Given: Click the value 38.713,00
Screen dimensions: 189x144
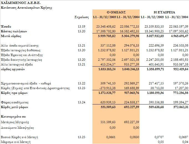Looking at the screenshot, I should 157,88.
